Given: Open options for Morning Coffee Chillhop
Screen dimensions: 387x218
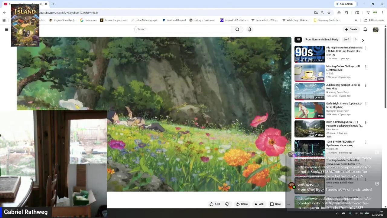Looking at the screenshot, I should pyautogui.click(x=366, y=67).
